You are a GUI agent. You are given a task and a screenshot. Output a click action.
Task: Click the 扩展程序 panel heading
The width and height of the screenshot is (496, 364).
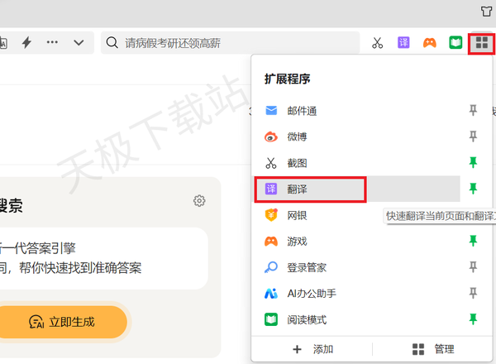click(288, 79)
